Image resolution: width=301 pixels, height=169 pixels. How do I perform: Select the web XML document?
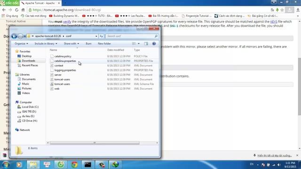point(57,89)
